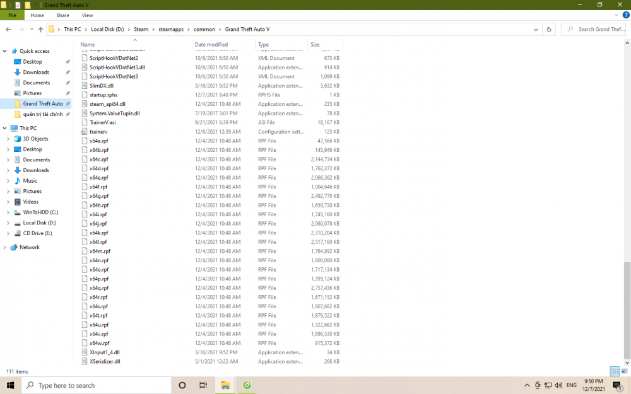
Task: Click the vertical scrollbar in file list
Action: [x=627, y=309]
